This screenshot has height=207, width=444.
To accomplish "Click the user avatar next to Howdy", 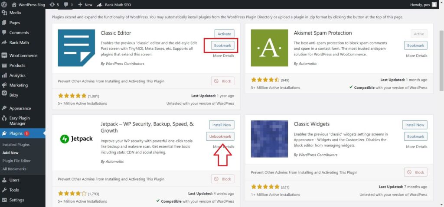I will pos(434,4).
